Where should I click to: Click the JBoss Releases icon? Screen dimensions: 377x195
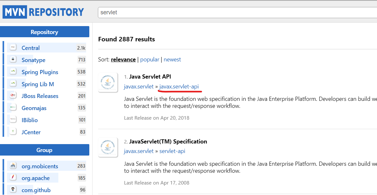[x=13, y=95]
